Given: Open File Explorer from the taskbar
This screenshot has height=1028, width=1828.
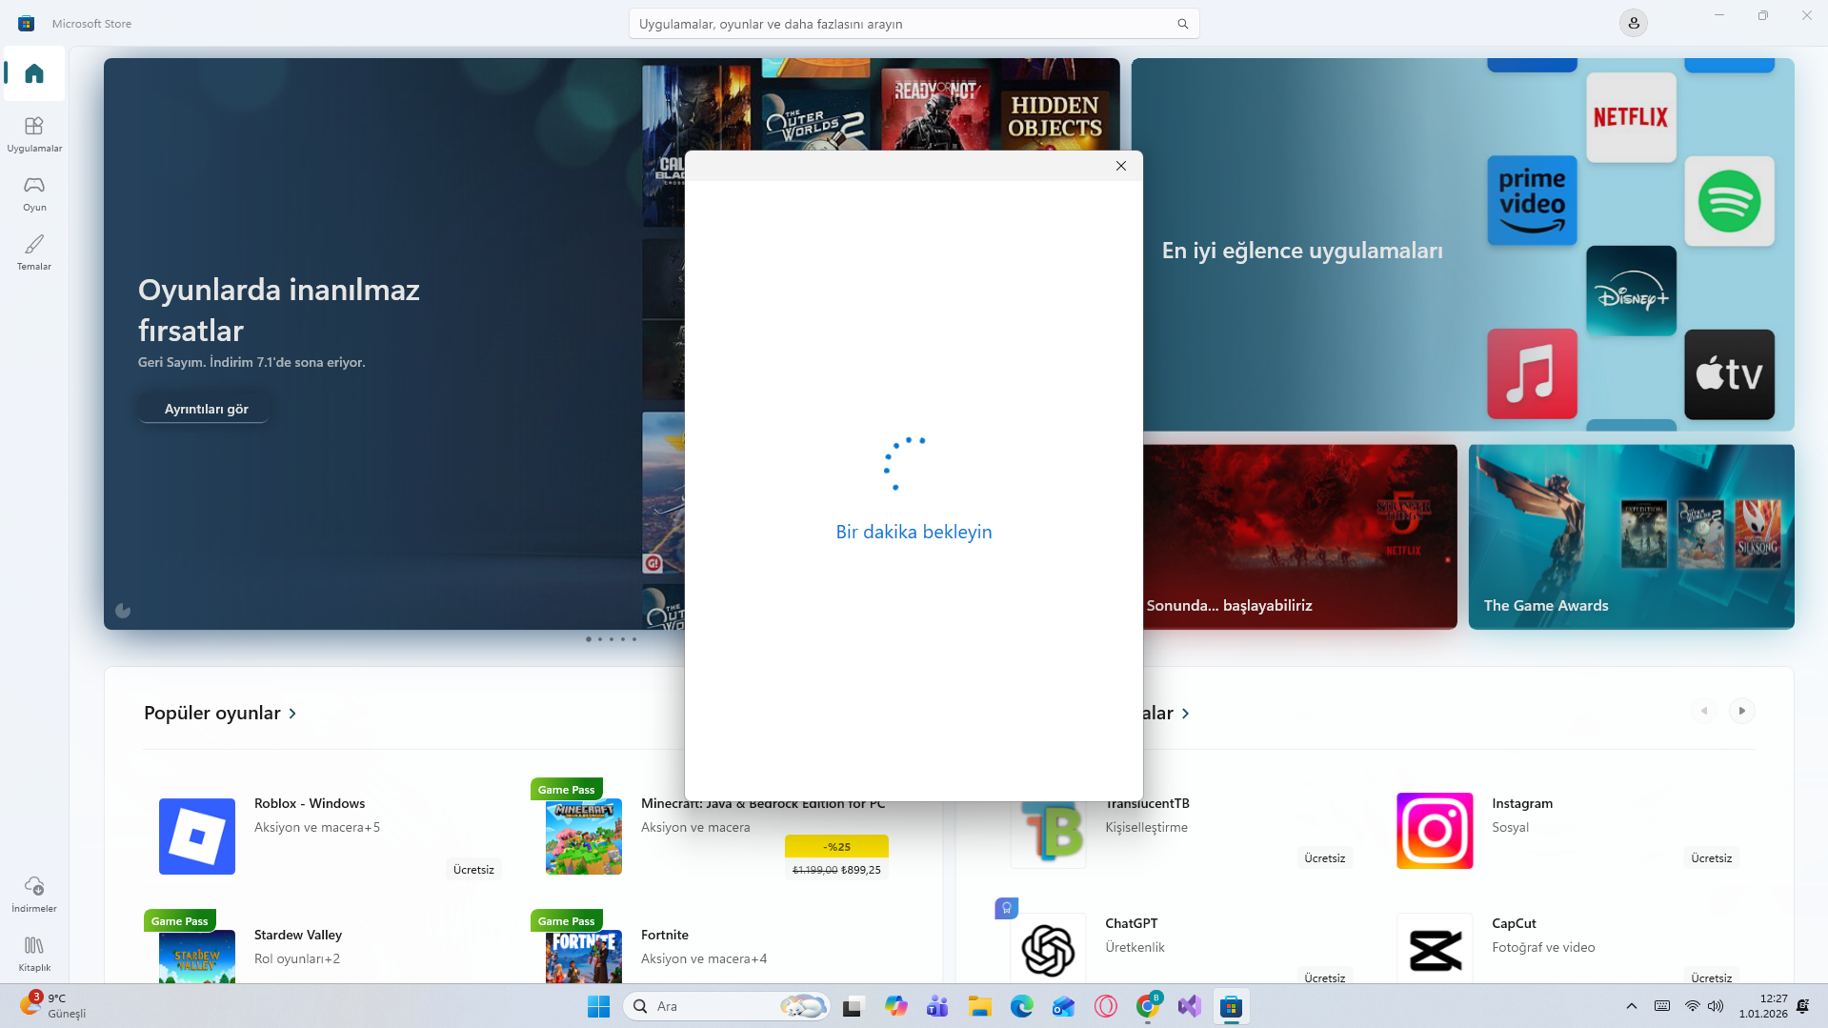Looking at the screenshot, I should (979, 1006).
